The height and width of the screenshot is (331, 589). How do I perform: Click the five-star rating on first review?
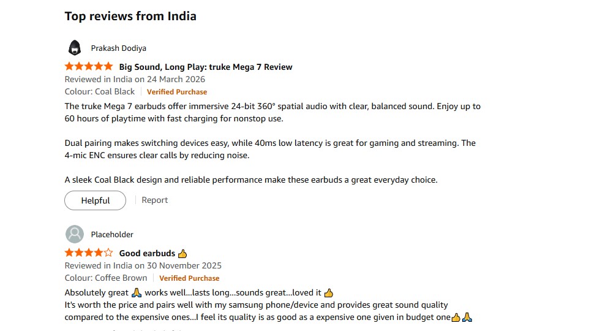(89, 66)
